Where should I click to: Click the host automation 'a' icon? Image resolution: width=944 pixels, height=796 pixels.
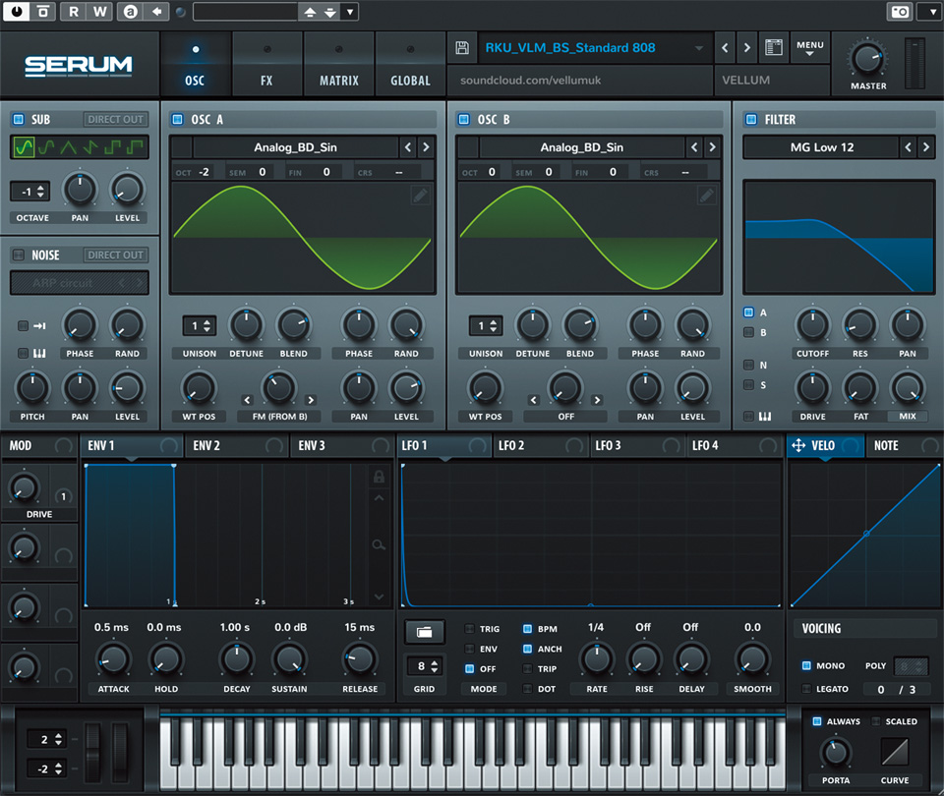(130, 12)
